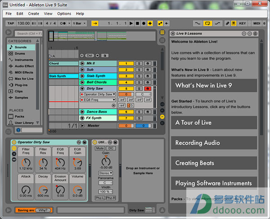Open Recording Audio lesson
The image size is (270, 219).
214,143
